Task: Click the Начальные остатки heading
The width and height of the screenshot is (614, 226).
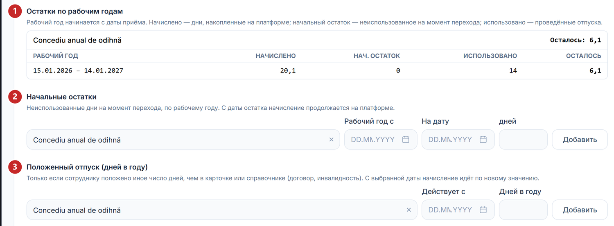Action: [x=61, y=97]
